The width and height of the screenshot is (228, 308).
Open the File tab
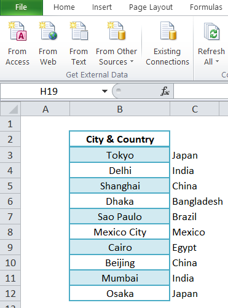tap(22, 7)
